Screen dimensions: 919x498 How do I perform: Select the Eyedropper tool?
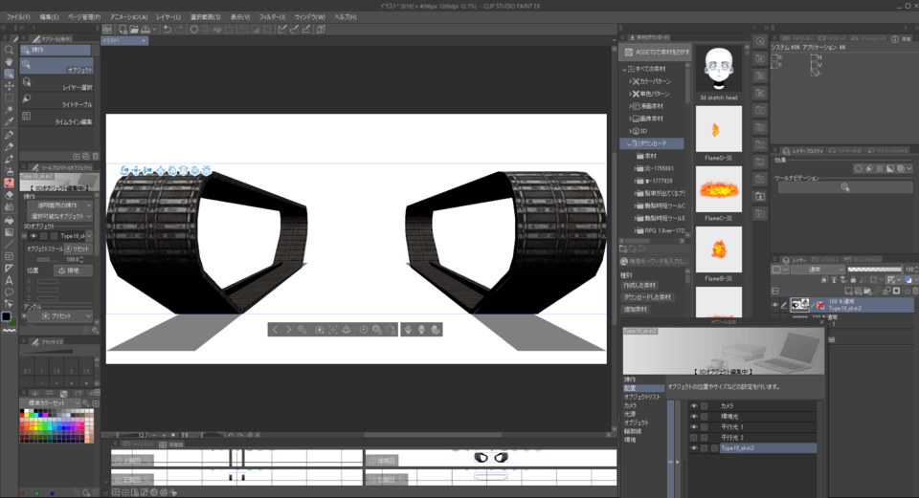click(x=9, y=122)
